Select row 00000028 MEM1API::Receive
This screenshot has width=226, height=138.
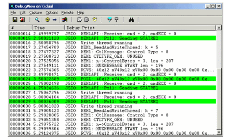[113, 97]
